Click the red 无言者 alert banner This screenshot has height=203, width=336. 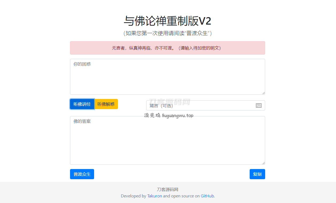pos(168,48)
